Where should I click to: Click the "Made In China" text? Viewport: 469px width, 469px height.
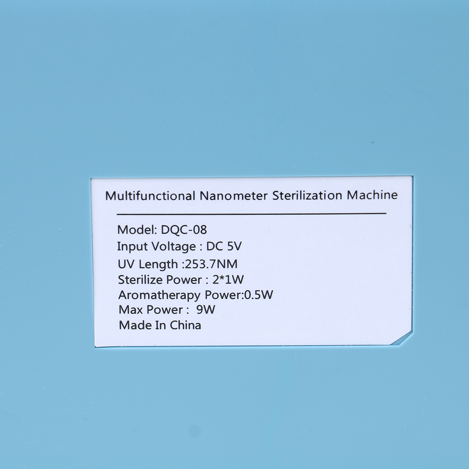coord(160,325)
